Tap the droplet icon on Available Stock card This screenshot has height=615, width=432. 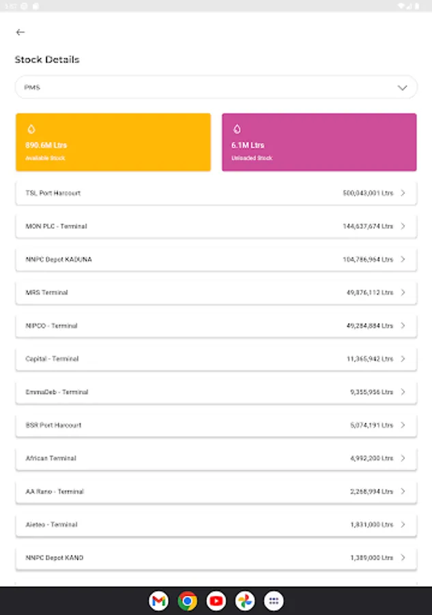point(31,129)
